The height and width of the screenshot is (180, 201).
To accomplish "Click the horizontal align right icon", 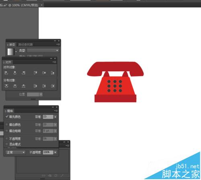I will coord(23,73).
